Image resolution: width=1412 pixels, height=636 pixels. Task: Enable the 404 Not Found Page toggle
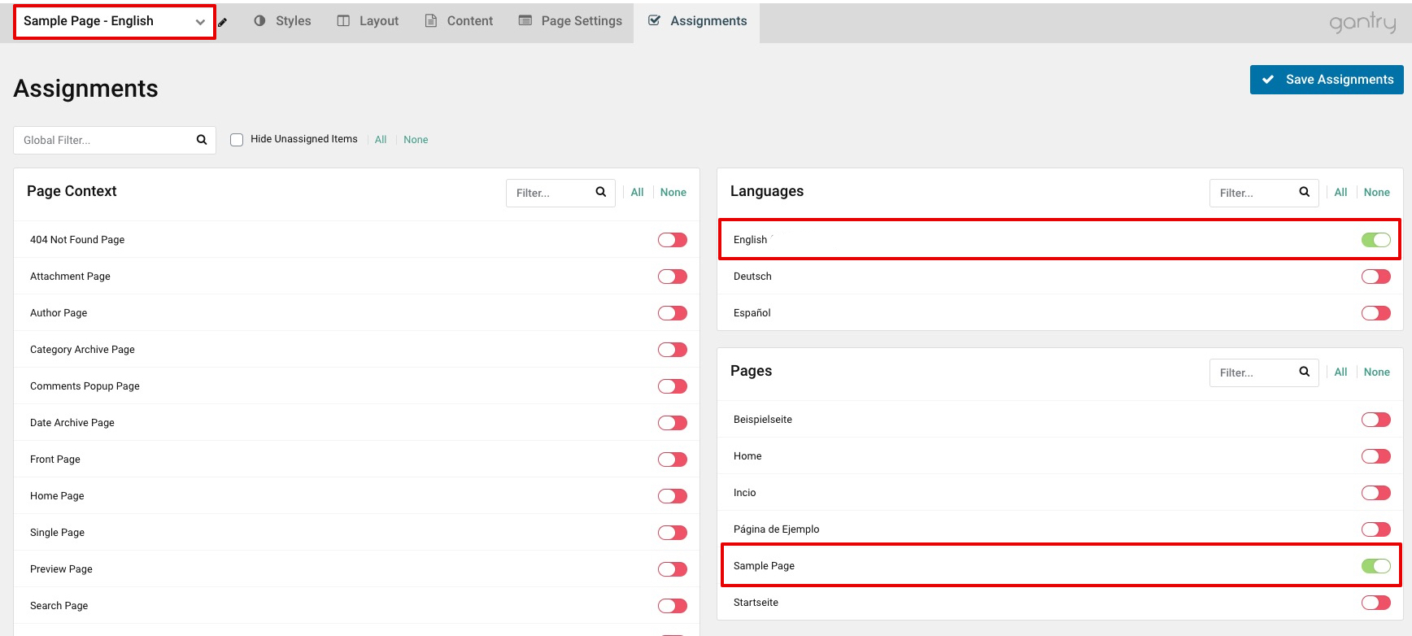673,240
